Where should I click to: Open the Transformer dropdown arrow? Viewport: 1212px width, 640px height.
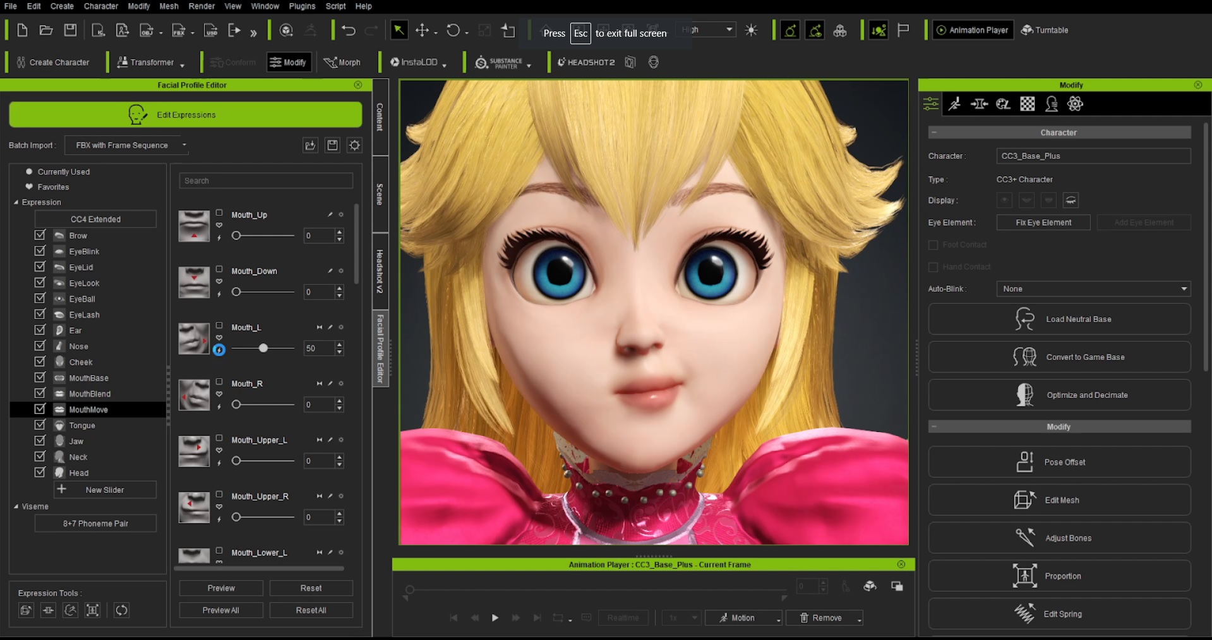point(183,64)
